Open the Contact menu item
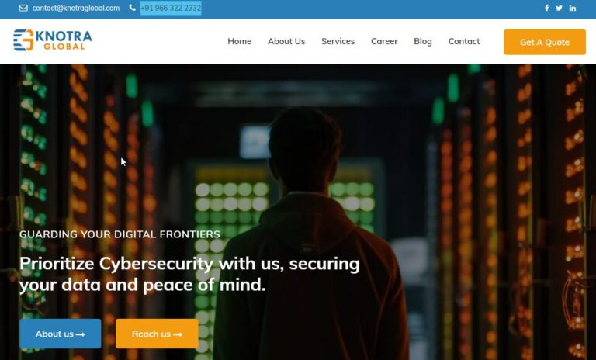The image size is (596, 360). point(464,41)
